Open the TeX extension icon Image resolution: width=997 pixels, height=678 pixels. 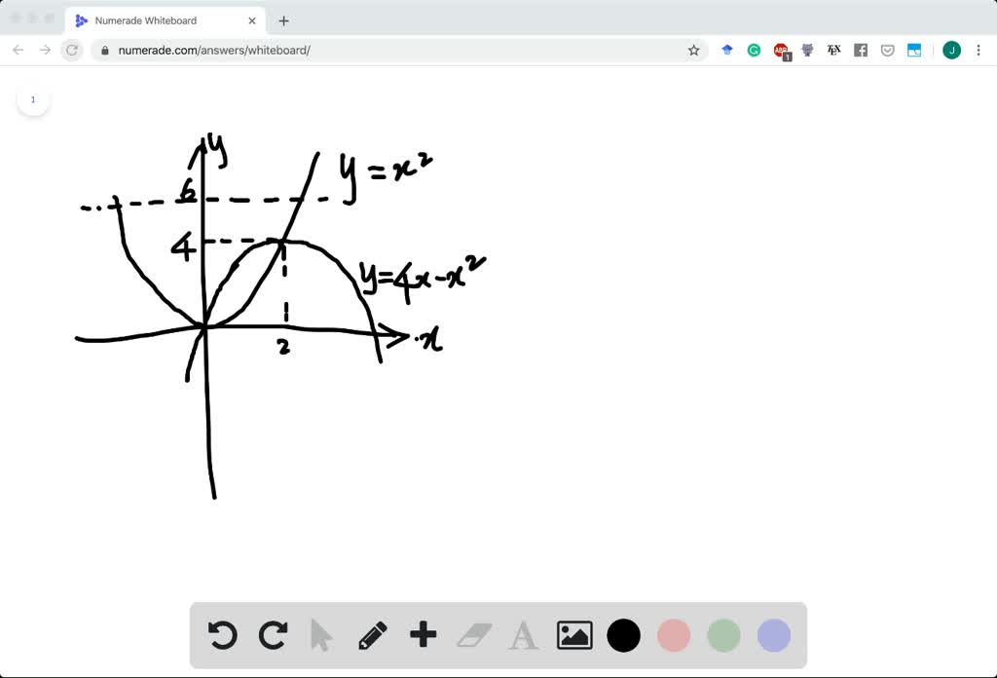(833, 50)
